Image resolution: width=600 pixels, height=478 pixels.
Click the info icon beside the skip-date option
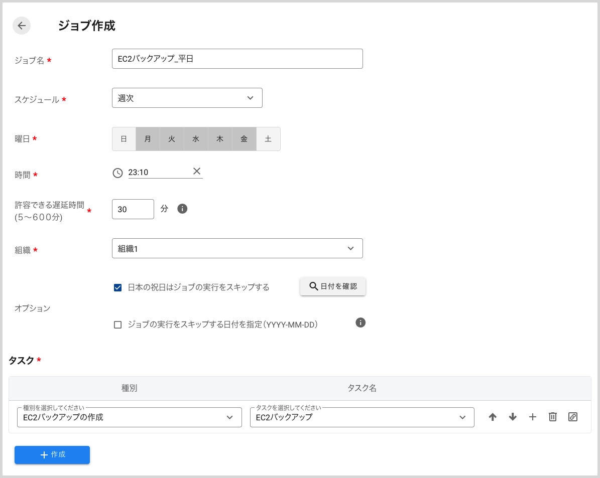pyautogui.click(x=360, y=323)
